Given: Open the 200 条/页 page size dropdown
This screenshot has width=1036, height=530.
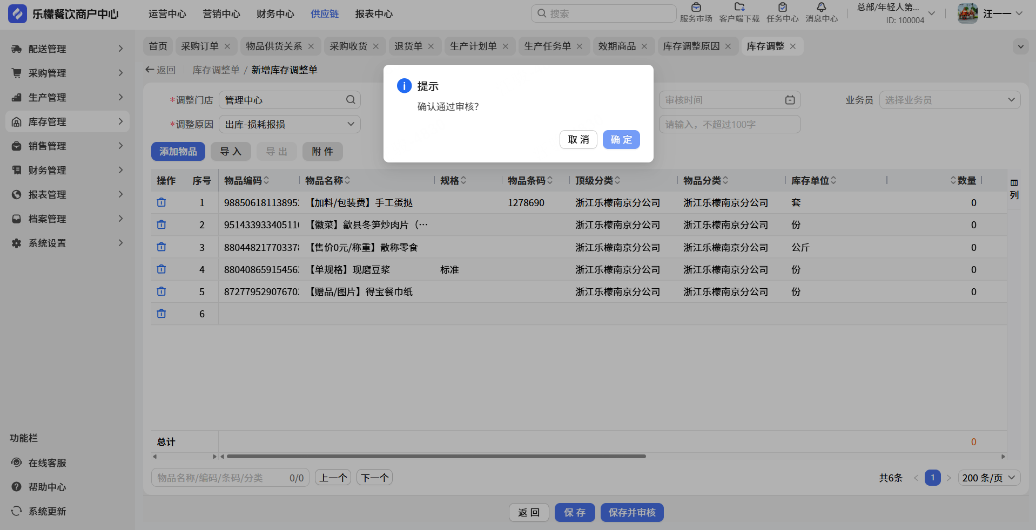Looking at the screenshot, I should [x=988, y=478].
